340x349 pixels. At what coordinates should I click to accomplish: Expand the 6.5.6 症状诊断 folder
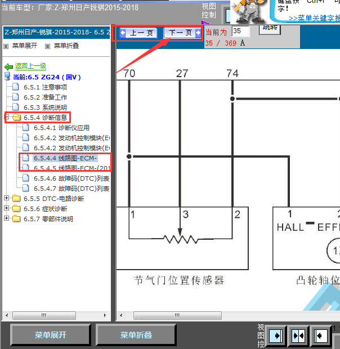tap(6, 208)
